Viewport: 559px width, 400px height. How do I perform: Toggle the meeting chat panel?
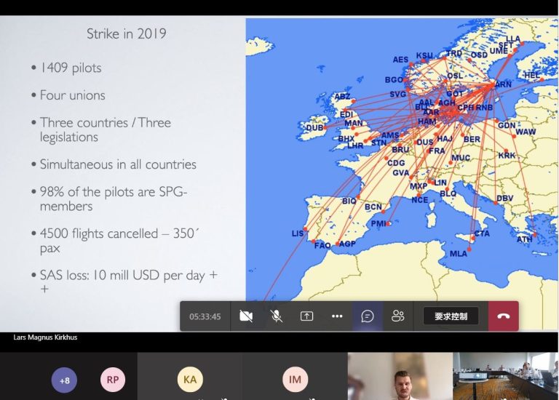[368, 316]
